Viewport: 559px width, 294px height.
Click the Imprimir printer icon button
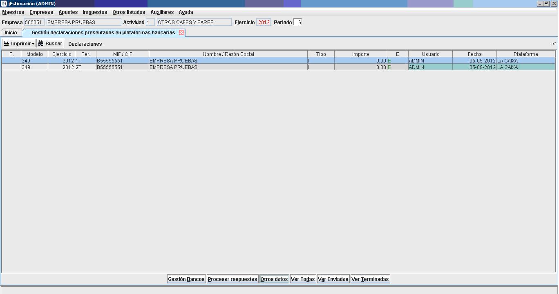tap(16, 44)
